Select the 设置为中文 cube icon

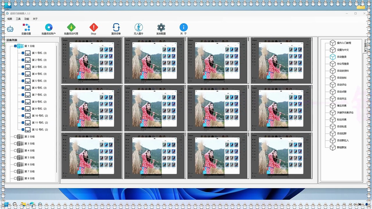point(332,50)
